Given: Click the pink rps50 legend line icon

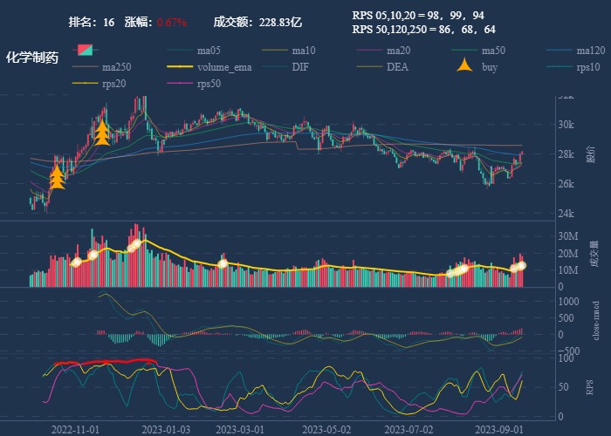Looking at the screenshot, I should (182, 84).
